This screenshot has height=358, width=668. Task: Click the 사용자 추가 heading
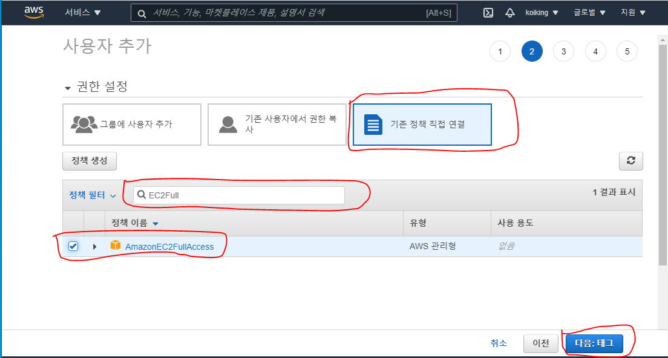click(x=107, y=46)
